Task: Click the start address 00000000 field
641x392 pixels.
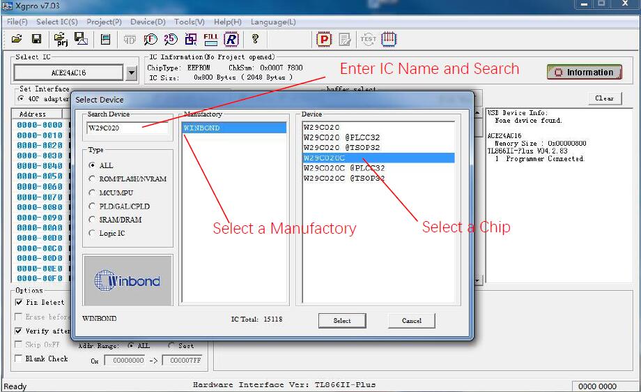Action: pos(125,360)
